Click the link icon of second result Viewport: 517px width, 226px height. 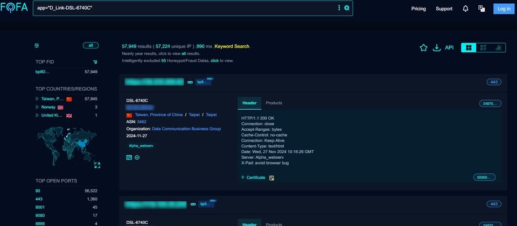(193, 204)
